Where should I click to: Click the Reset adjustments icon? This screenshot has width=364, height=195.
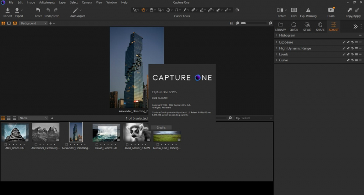tap(38, 10)
